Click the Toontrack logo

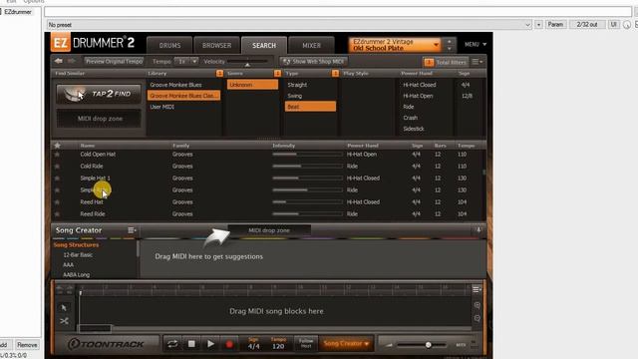click(x=106, y=344)
